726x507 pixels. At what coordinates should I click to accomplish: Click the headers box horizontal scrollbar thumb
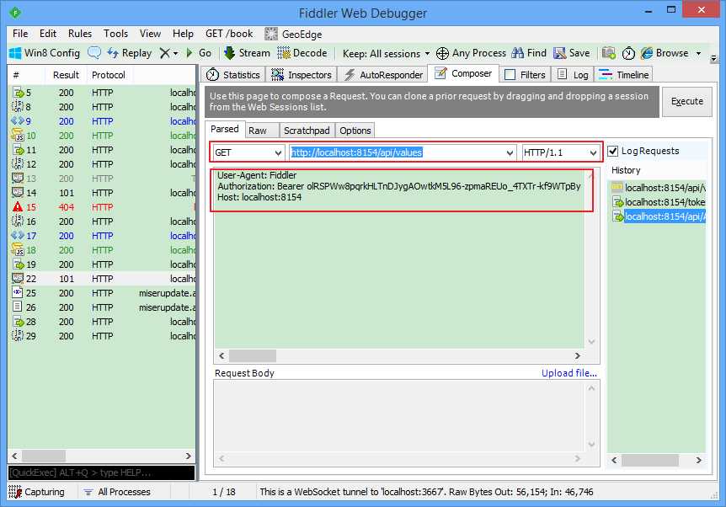click(253, 355)
